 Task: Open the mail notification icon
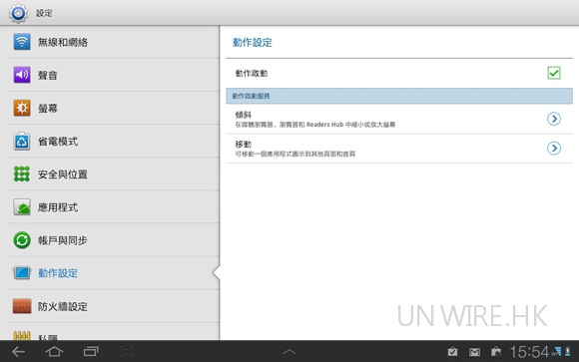(x=474, y=352)
